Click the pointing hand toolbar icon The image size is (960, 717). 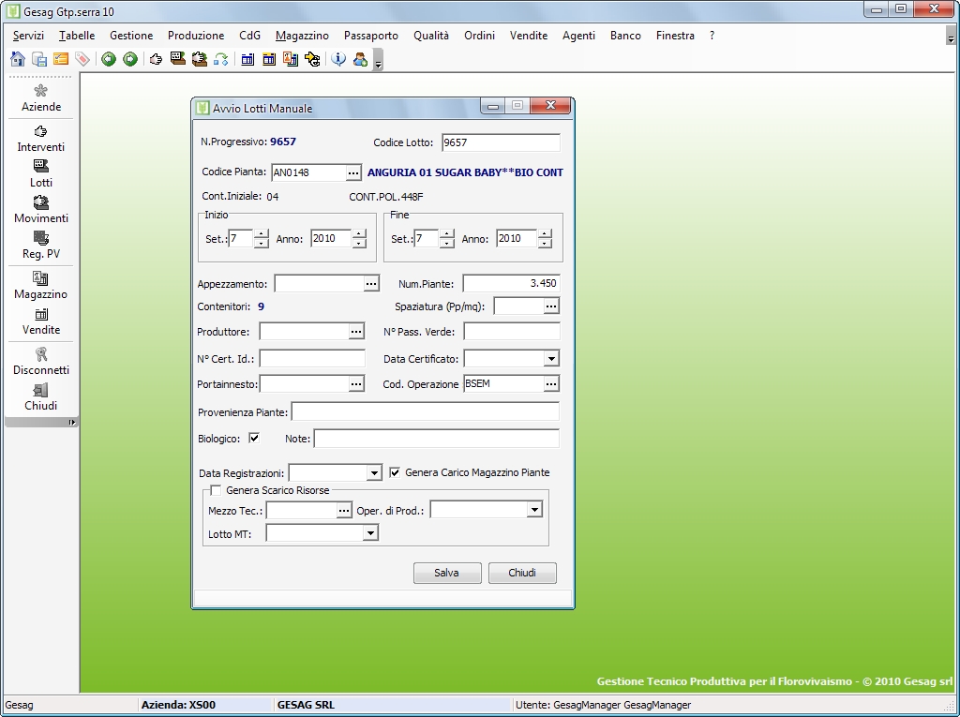(x=157, y=59)
